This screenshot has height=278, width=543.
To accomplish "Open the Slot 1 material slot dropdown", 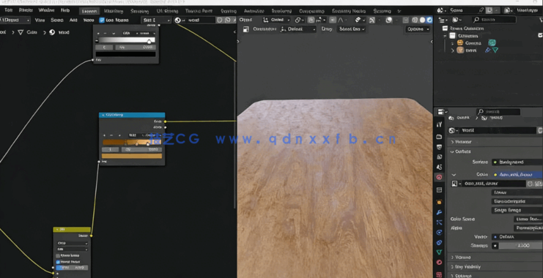I will (x=156, y=20).
